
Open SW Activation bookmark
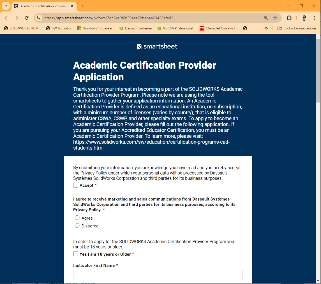pos(59,28)
